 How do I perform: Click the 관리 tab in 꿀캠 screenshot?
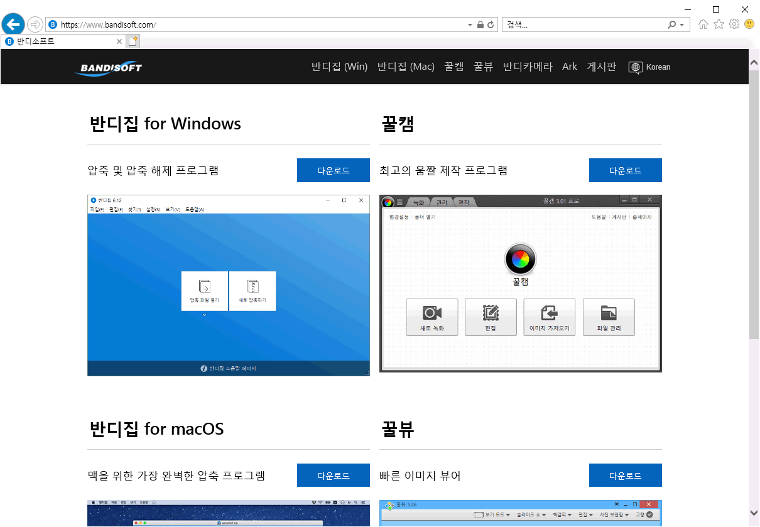tap(442, 202)
